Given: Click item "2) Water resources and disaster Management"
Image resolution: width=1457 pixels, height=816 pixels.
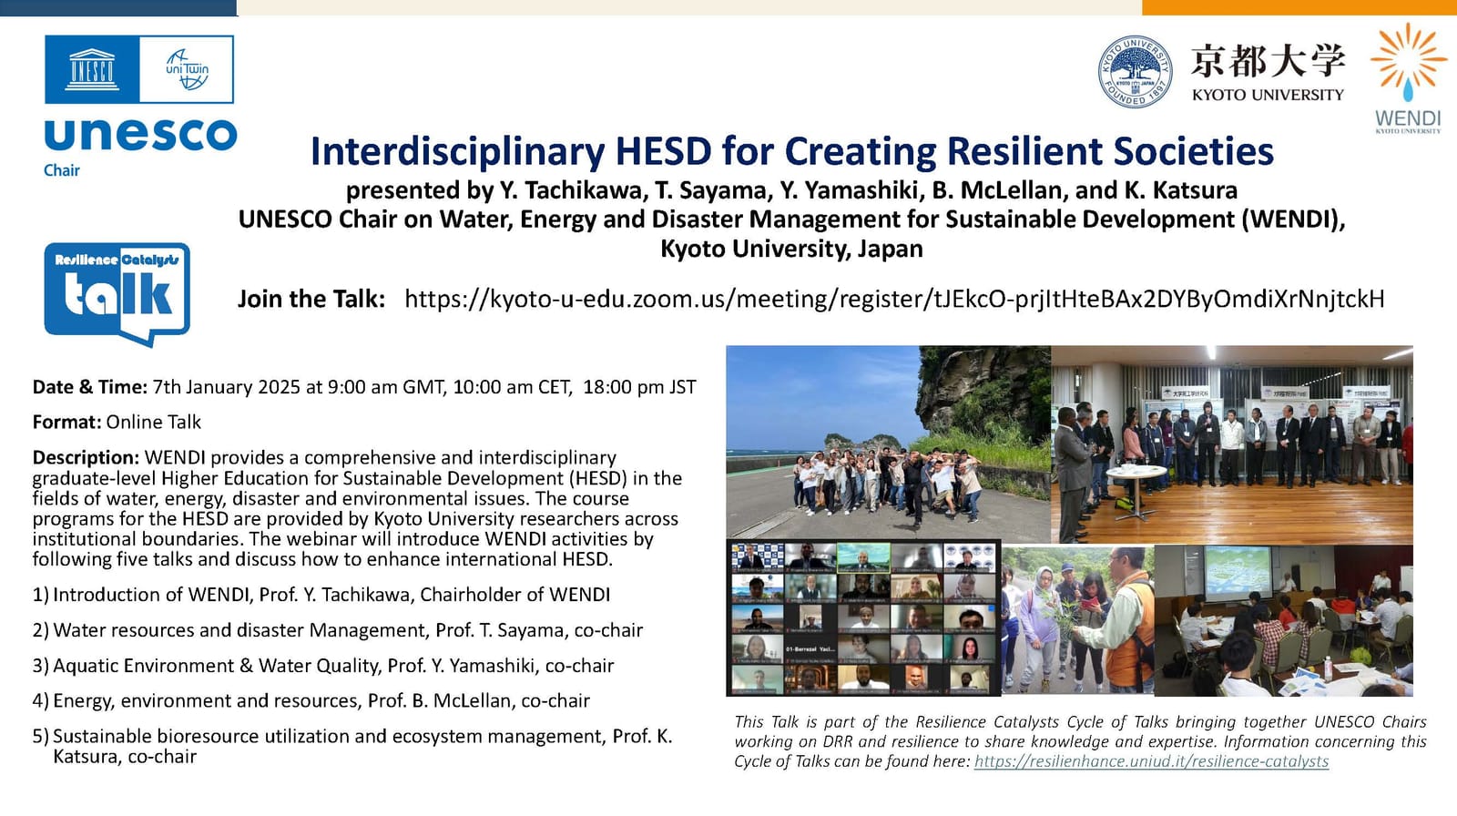Looking at the screenshot, I should (x=338, y=630).
